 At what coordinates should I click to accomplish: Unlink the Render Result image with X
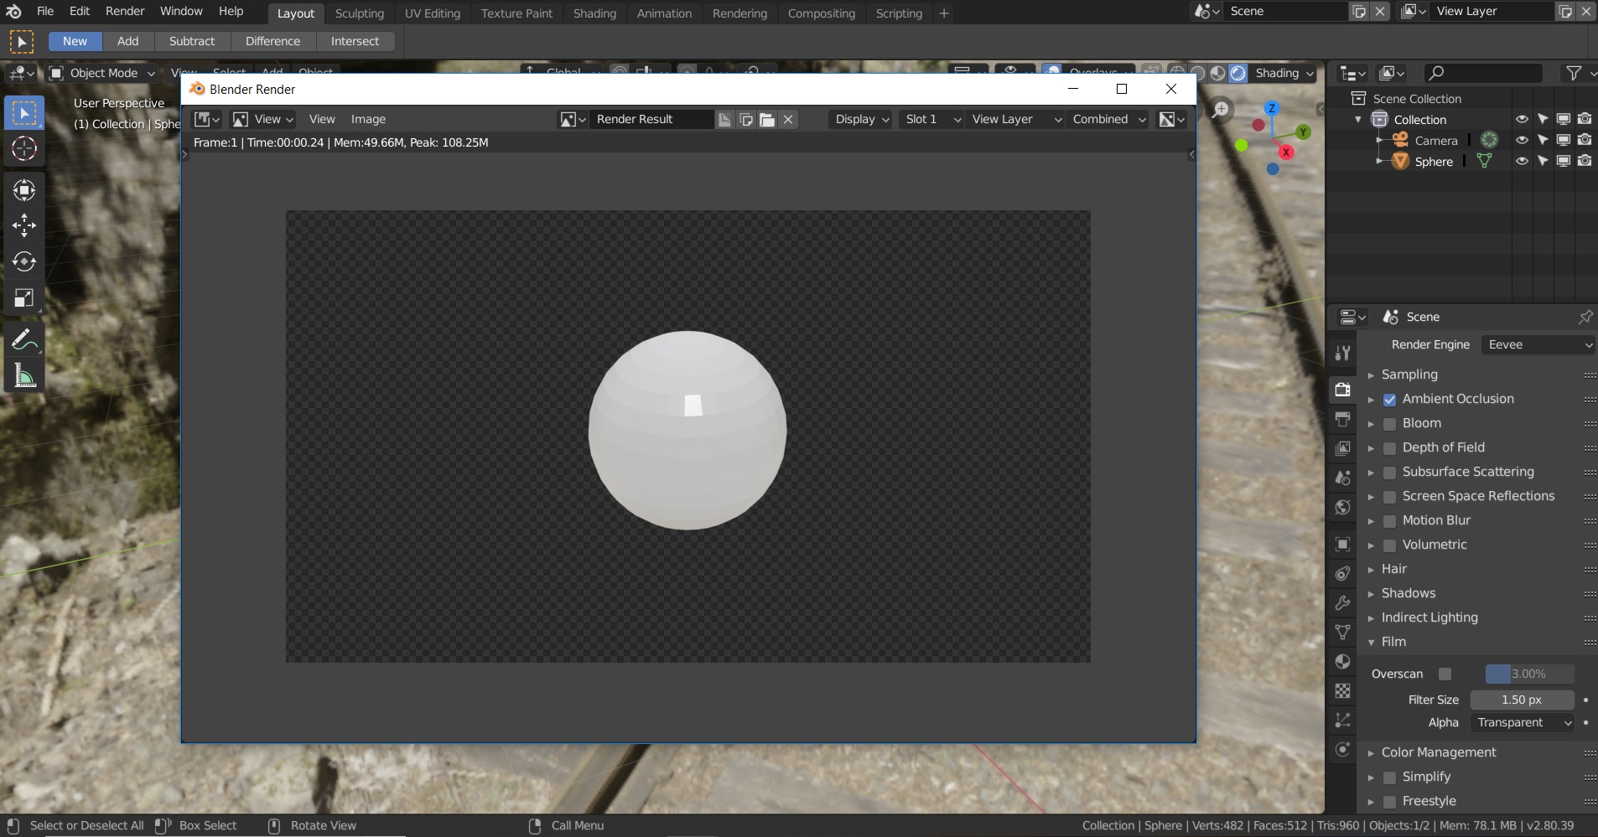(788, 119)
